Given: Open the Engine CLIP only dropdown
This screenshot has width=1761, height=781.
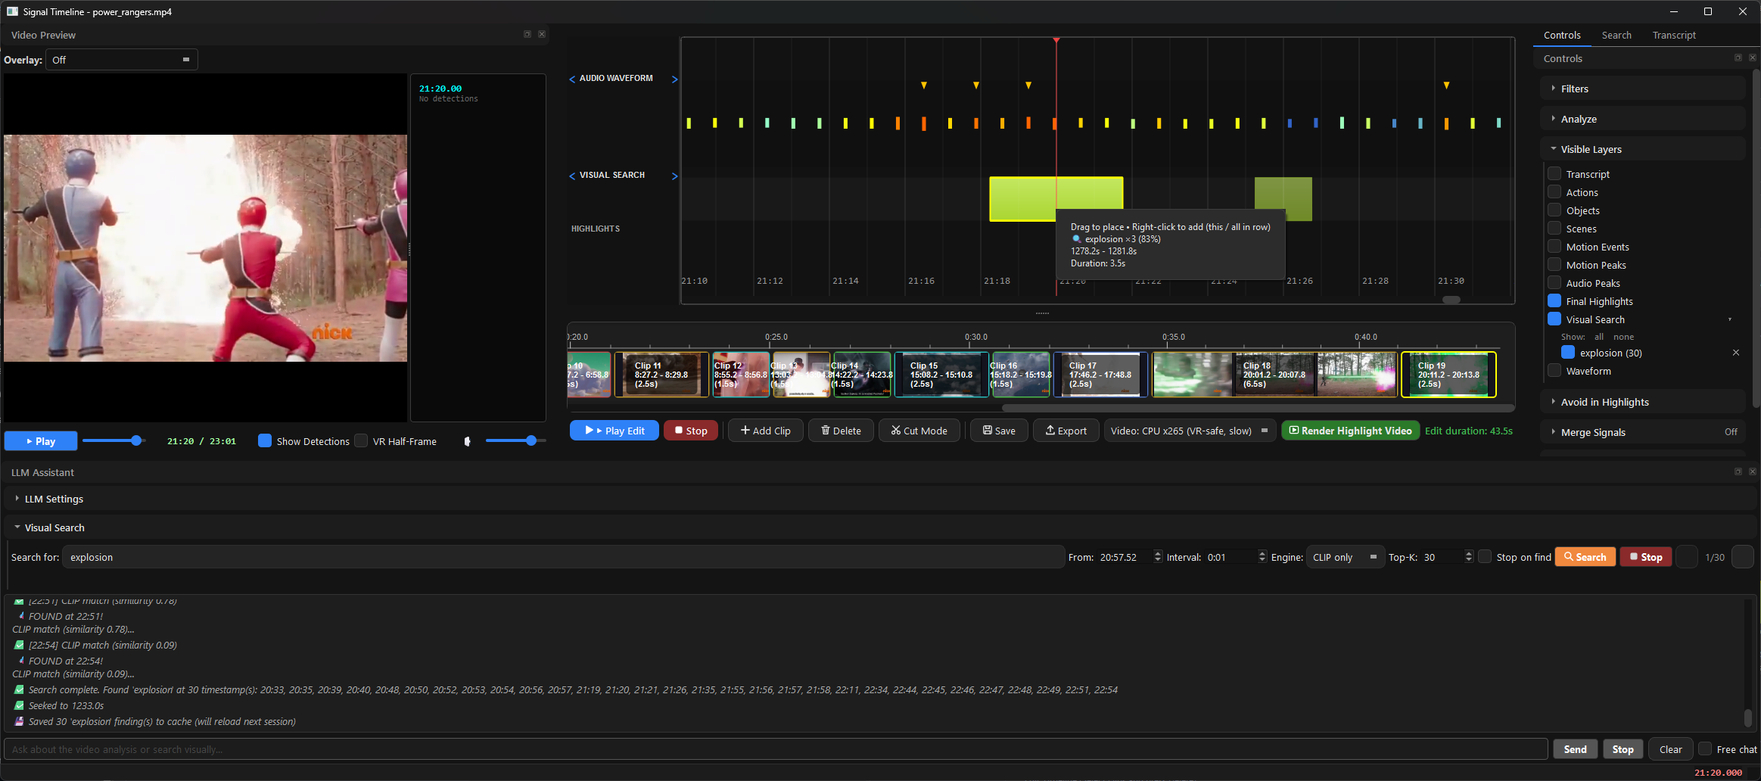Looking at the screenshot, I should pyautogui.click(x=1345, y=557).
